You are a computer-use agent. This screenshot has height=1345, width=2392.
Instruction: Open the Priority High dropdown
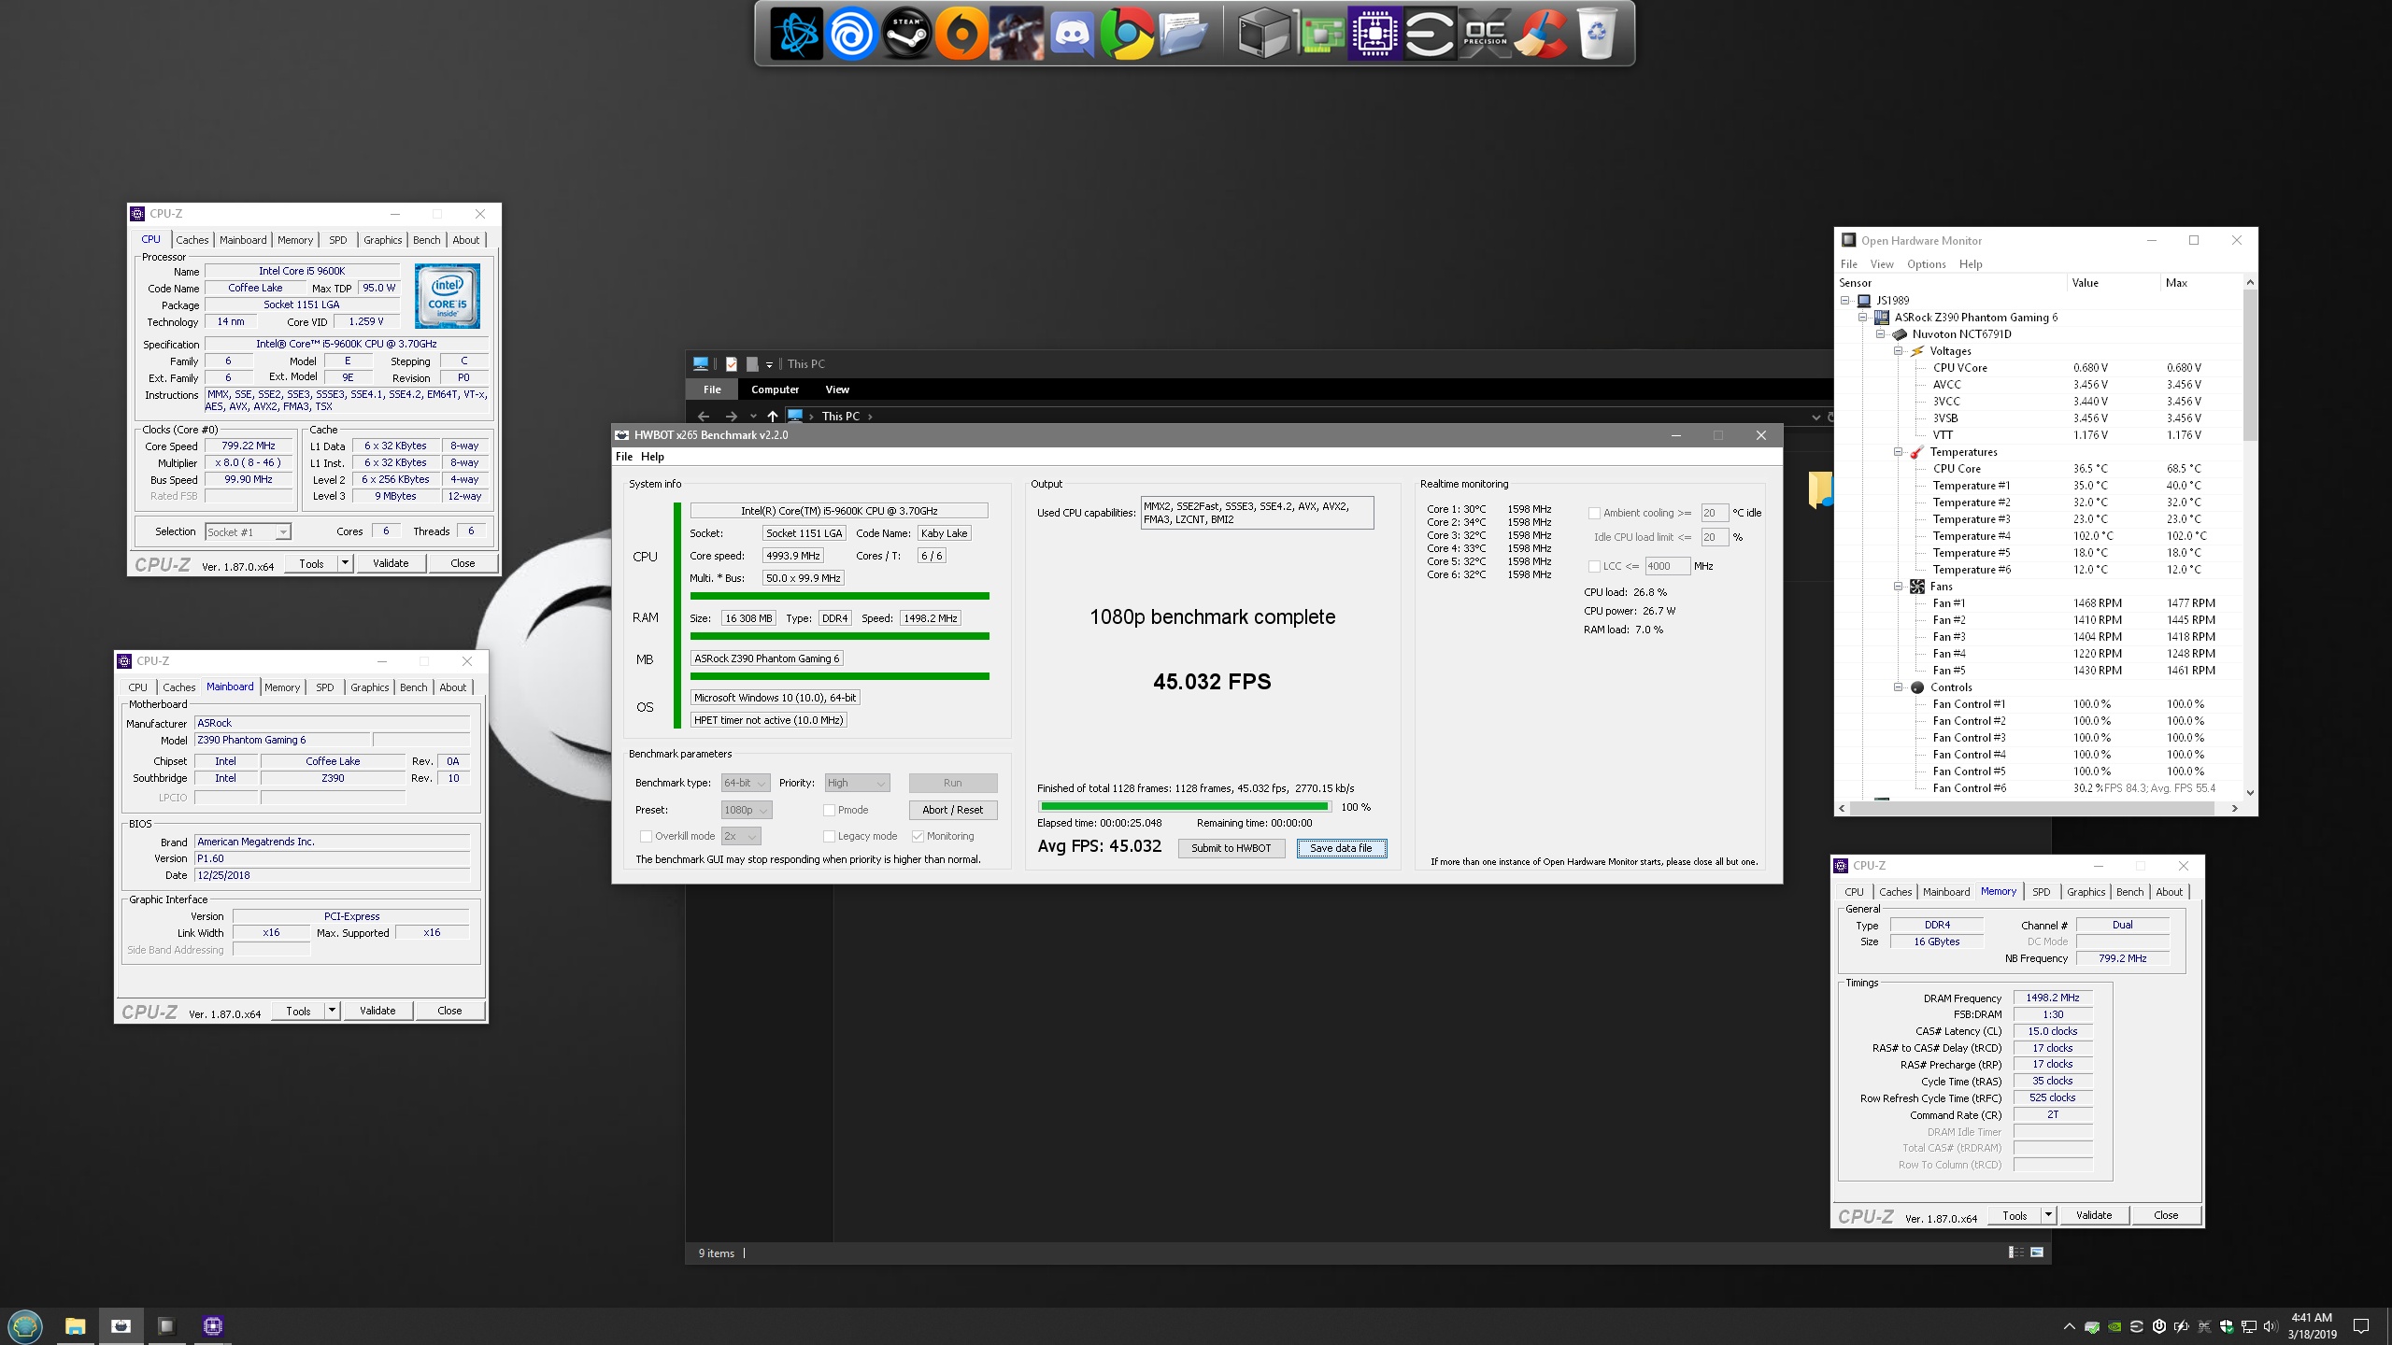(x=857, y=783)
